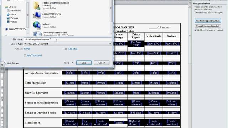Click the TCDSB author name
Image resolution: width=228 pixels, height=128 pixels.
[x=27, y=49]
